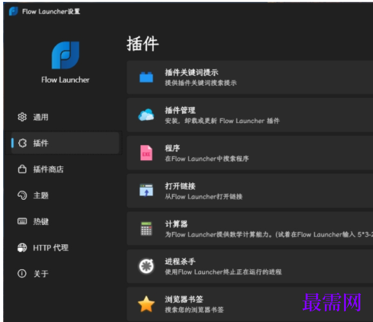Click the globe icon beside HTTP 代理
373x322 pixels.
click(22, 248)
